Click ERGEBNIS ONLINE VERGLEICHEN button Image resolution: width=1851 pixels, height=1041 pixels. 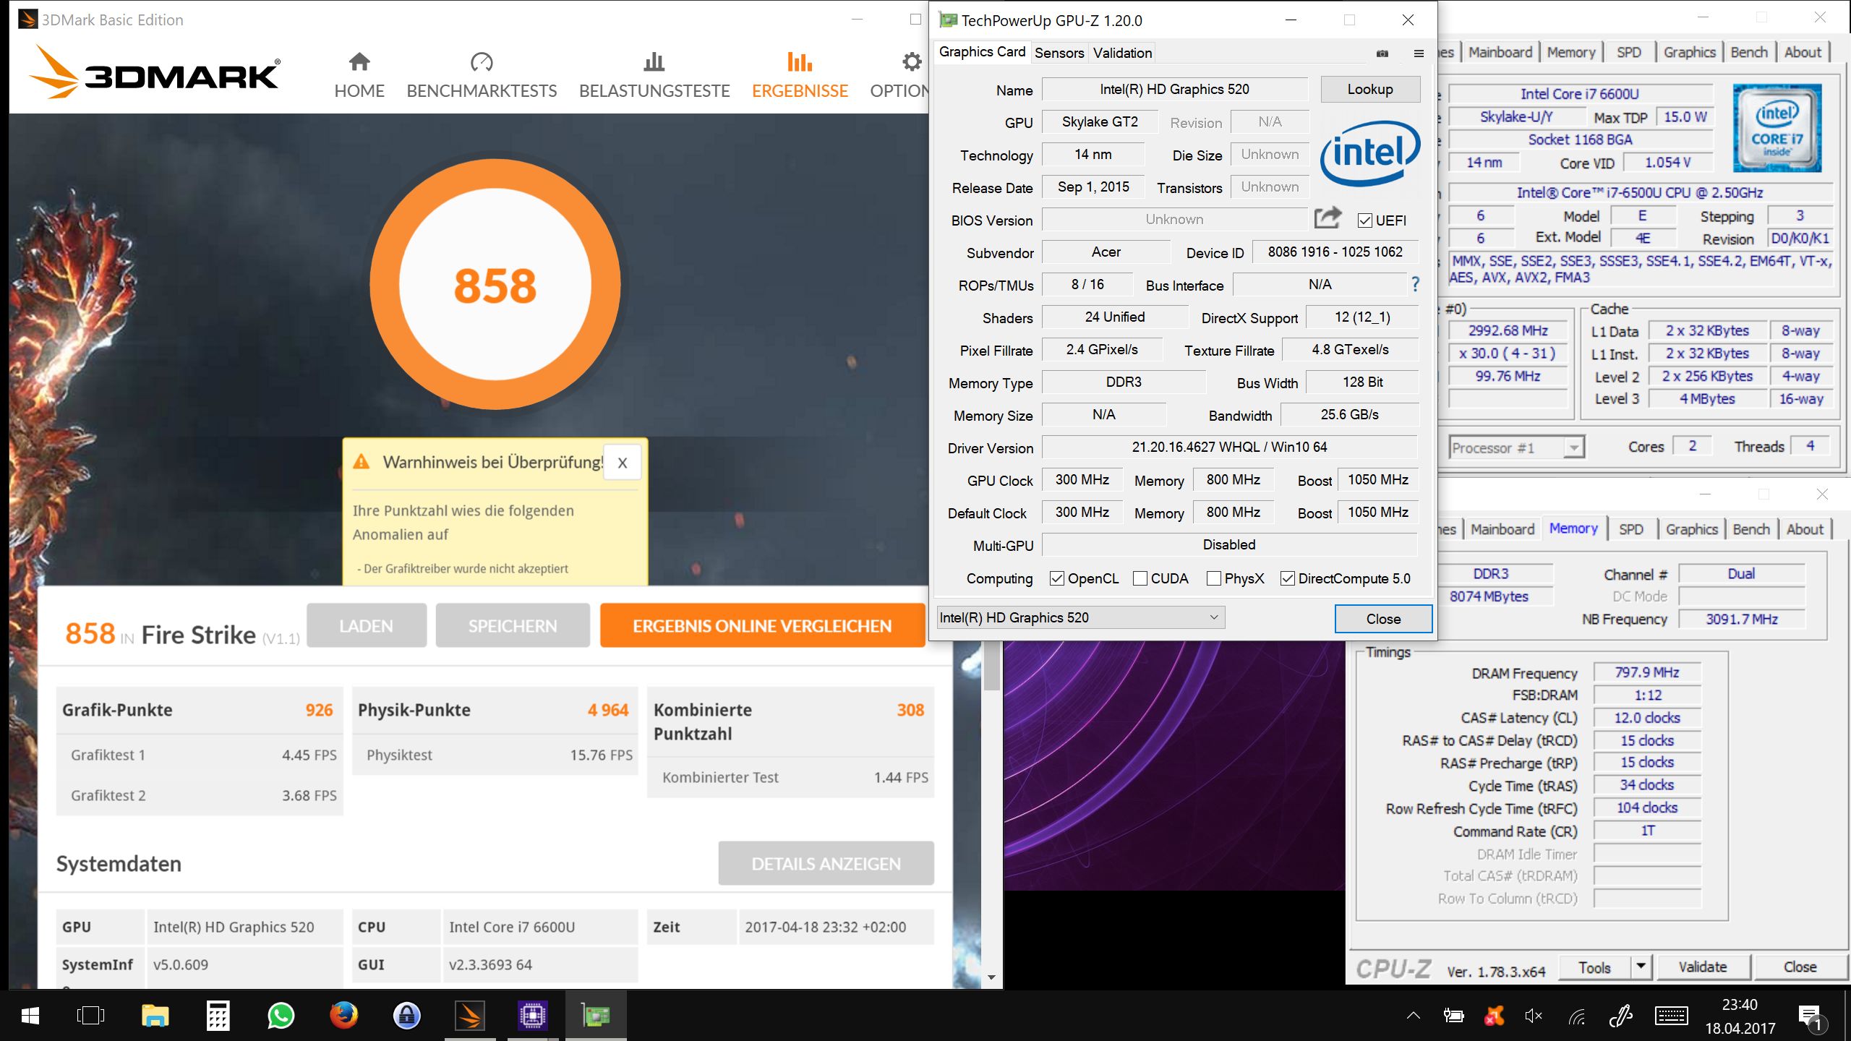pyautogui.click(x=762, y=626)
